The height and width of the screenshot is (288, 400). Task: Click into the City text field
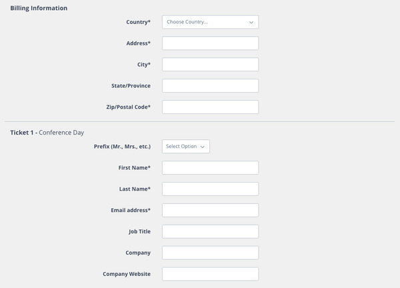pyautogui.click(x=210, y=65)
